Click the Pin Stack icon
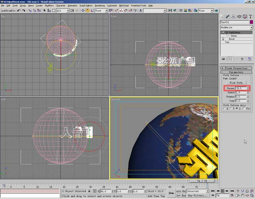Screen dimensions: 255x199 pos(223,59)
